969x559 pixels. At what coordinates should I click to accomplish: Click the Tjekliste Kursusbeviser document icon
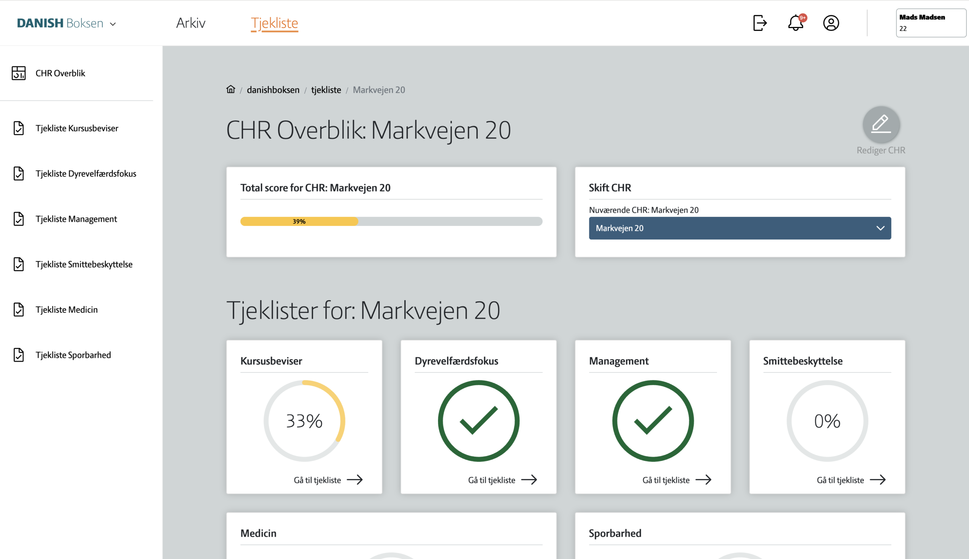tap(19, 128)
